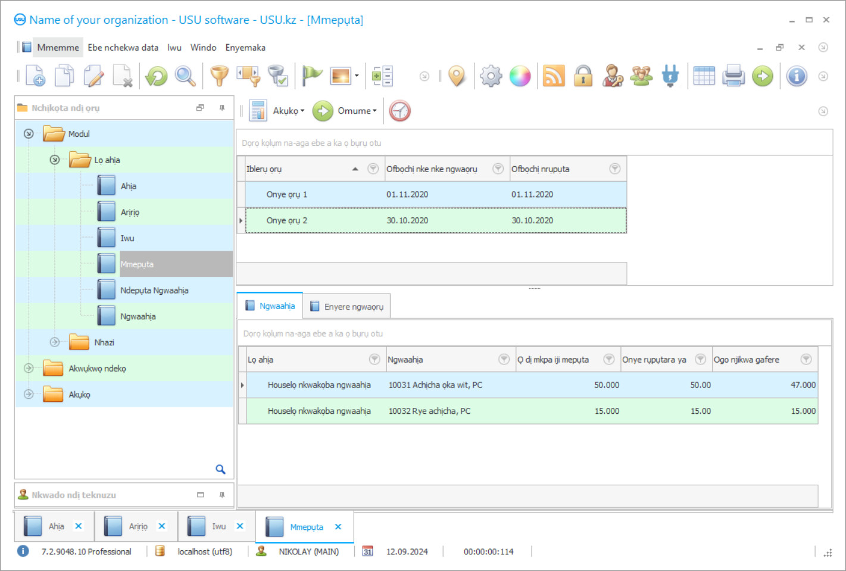
Task: Click the edit document pencil icon
Action: pos(93,76)
